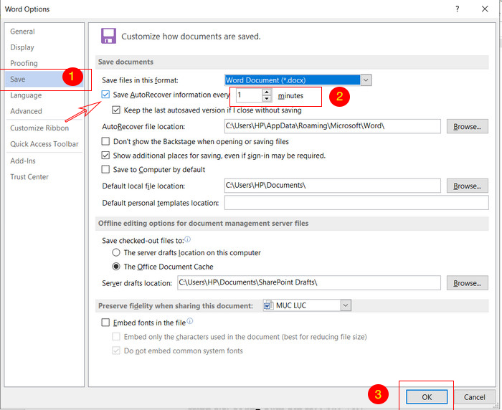Open the Save files in this format dropdown arrow
The width and height of the screenshot is (502, 410).
pyautogui.click(x=366, y=80)
